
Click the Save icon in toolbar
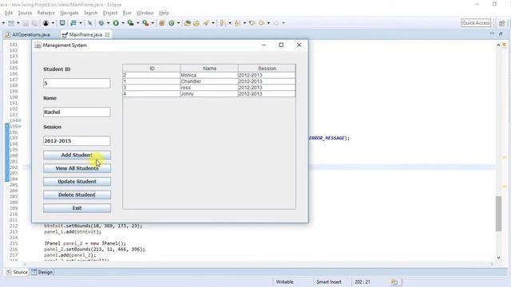(x=26, y=23)
